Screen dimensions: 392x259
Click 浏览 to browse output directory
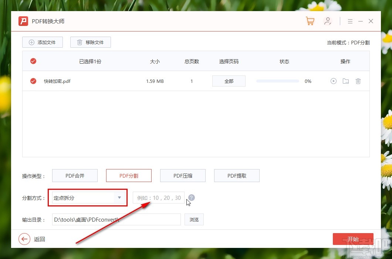194,219
